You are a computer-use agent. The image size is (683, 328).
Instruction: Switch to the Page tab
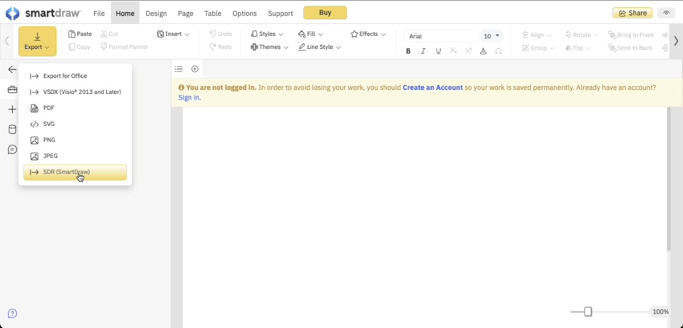(186, 13)
